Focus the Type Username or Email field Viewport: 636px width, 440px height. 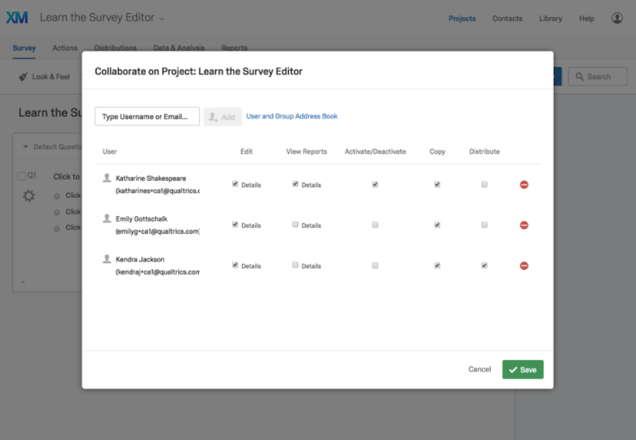148,117
